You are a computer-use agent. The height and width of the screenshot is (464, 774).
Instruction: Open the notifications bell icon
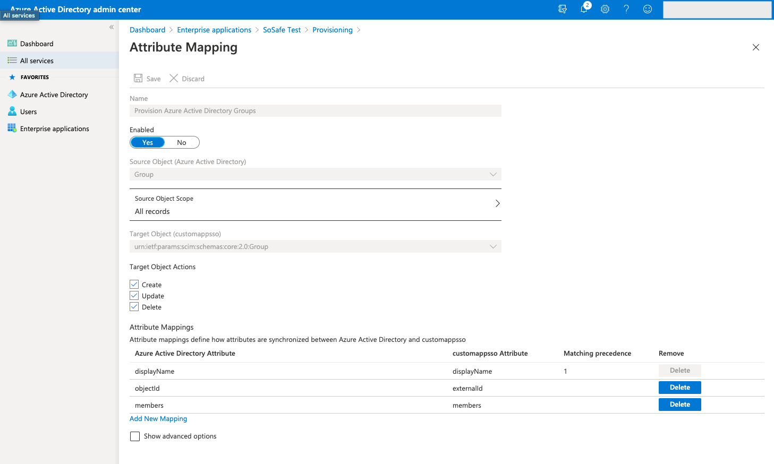pos(584,9)
